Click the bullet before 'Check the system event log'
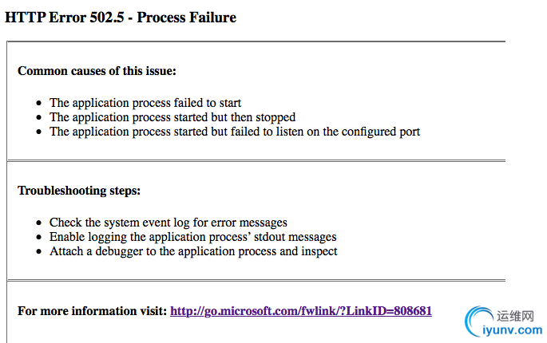This screenshot has width=547, height=343. click(x=38, y=223)
